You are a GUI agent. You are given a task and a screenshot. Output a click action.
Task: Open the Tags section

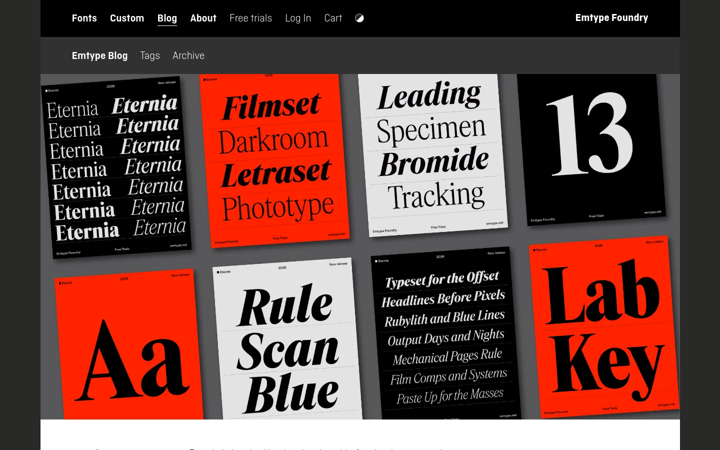[150, 55]
